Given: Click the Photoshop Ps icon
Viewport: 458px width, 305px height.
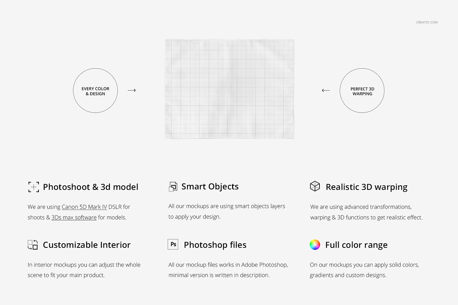Looking at the screenshot, I should pyautogui.click(x=173, y=244).
